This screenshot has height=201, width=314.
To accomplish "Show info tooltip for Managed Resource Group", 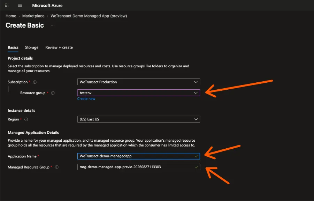I will coord(57,167).
